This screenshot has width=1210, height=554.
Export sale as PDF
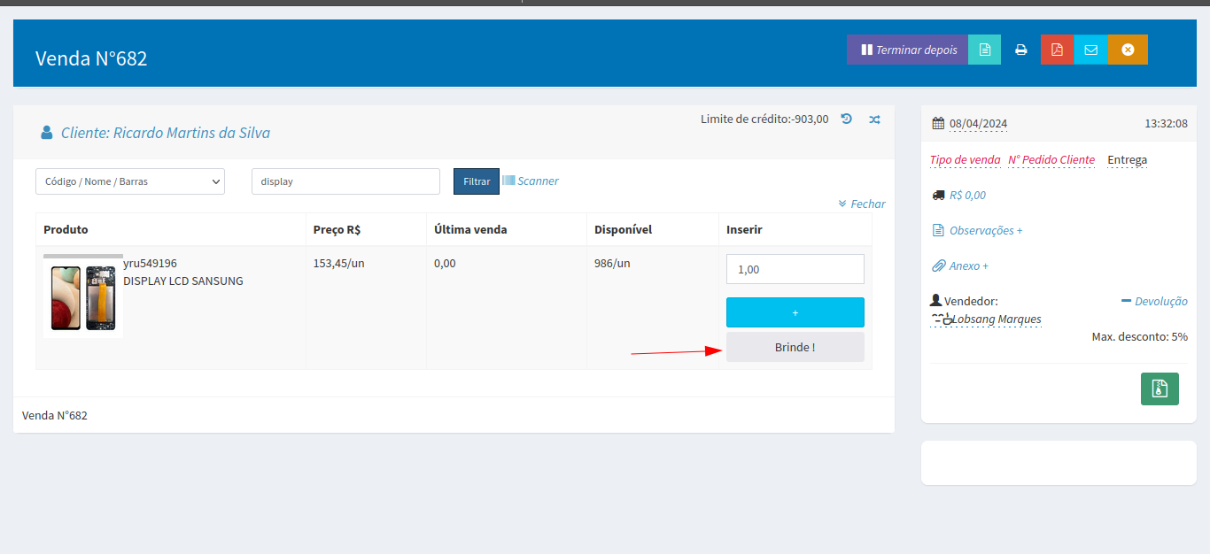point(1057,50)
